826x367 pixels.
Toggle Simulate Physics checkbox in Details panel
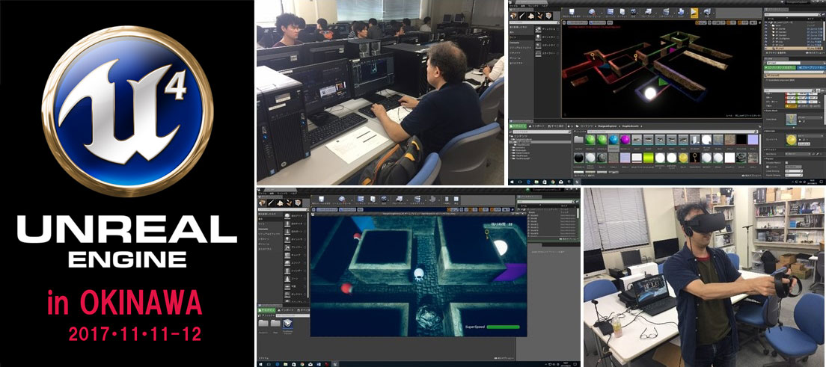(786, 163)
